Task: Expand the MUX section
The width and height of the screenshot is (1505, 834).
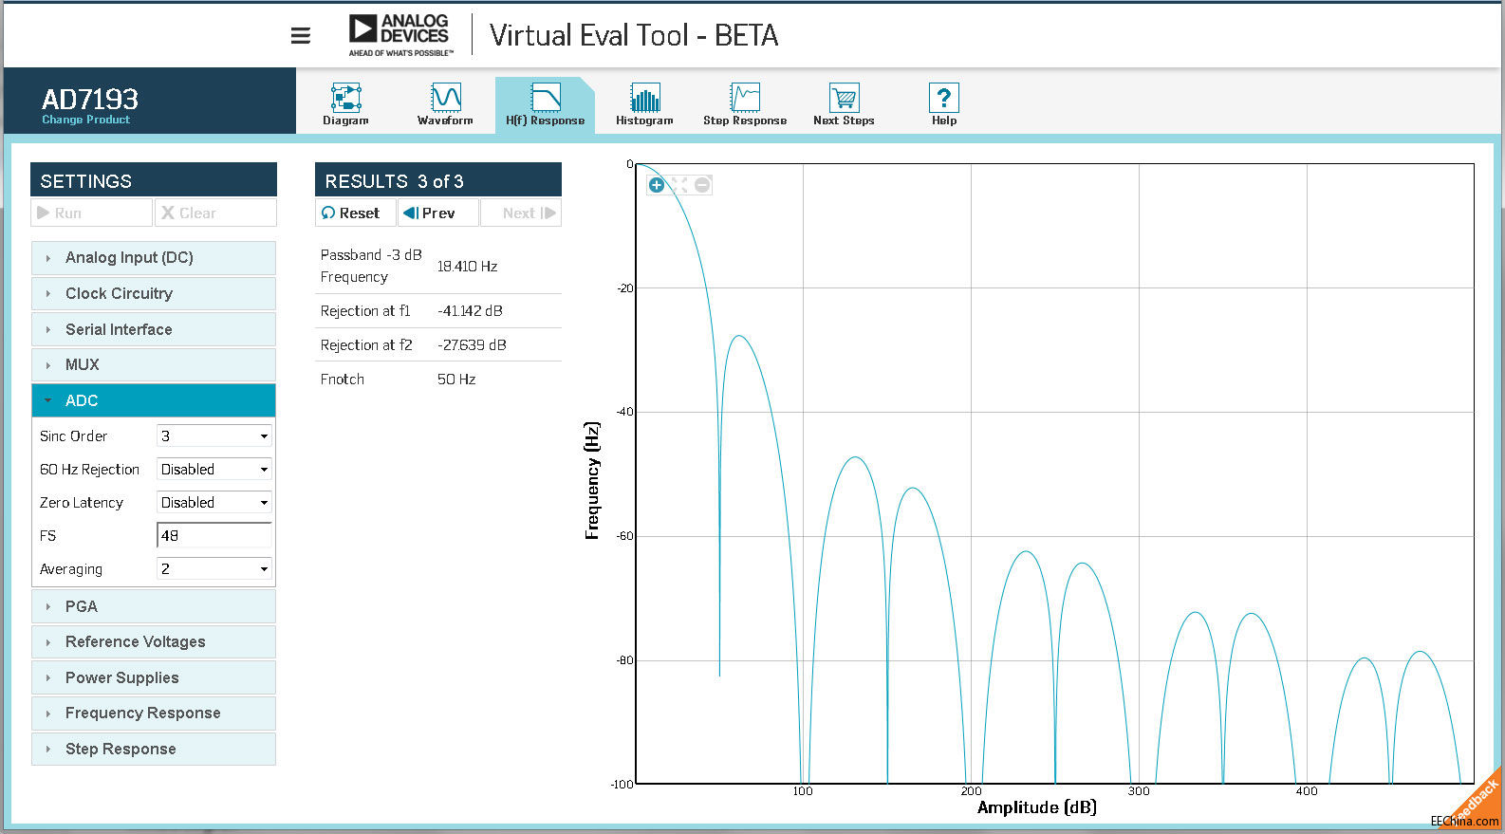Action: pyautogui.click(x=154, y=365)
